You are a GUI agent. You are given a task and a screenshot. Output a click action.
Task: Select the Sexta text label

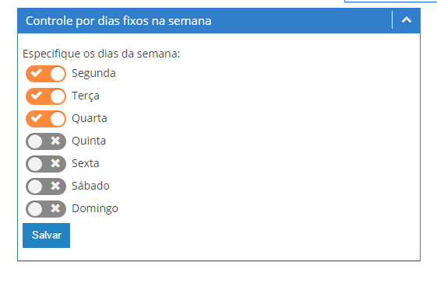click(86, 163)
